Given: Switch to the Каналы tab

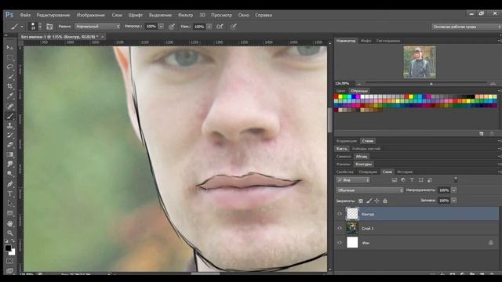Looking at the screenshot, I should 344,164.
